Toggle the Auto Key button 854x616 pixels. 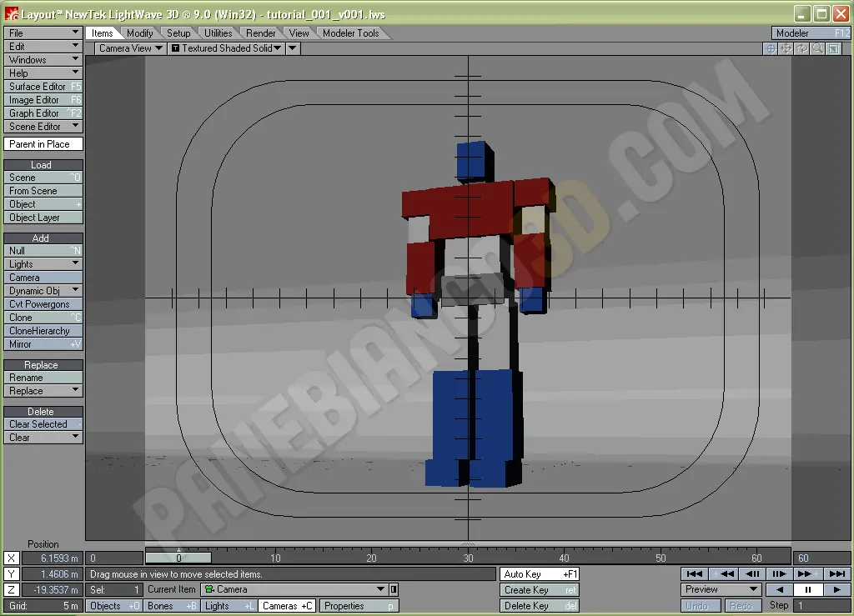pos(540,574)
